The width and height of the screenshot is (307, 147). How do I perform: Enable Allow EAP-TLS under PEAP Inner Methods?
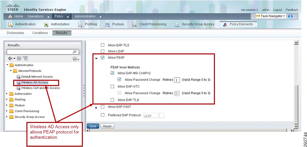(x=112, y=100)
